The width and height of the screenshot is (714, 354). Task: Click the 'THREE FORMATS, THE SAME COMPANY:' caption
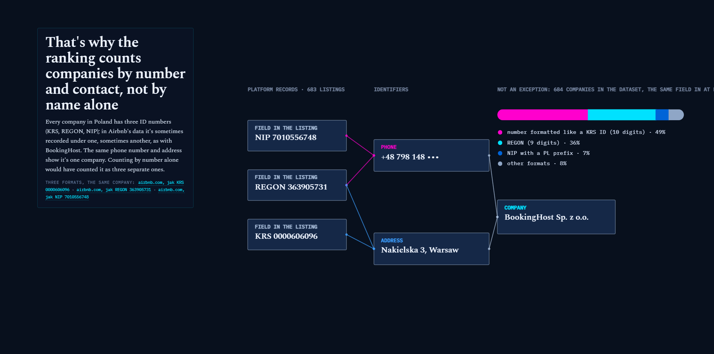click(x=90, y=183)
